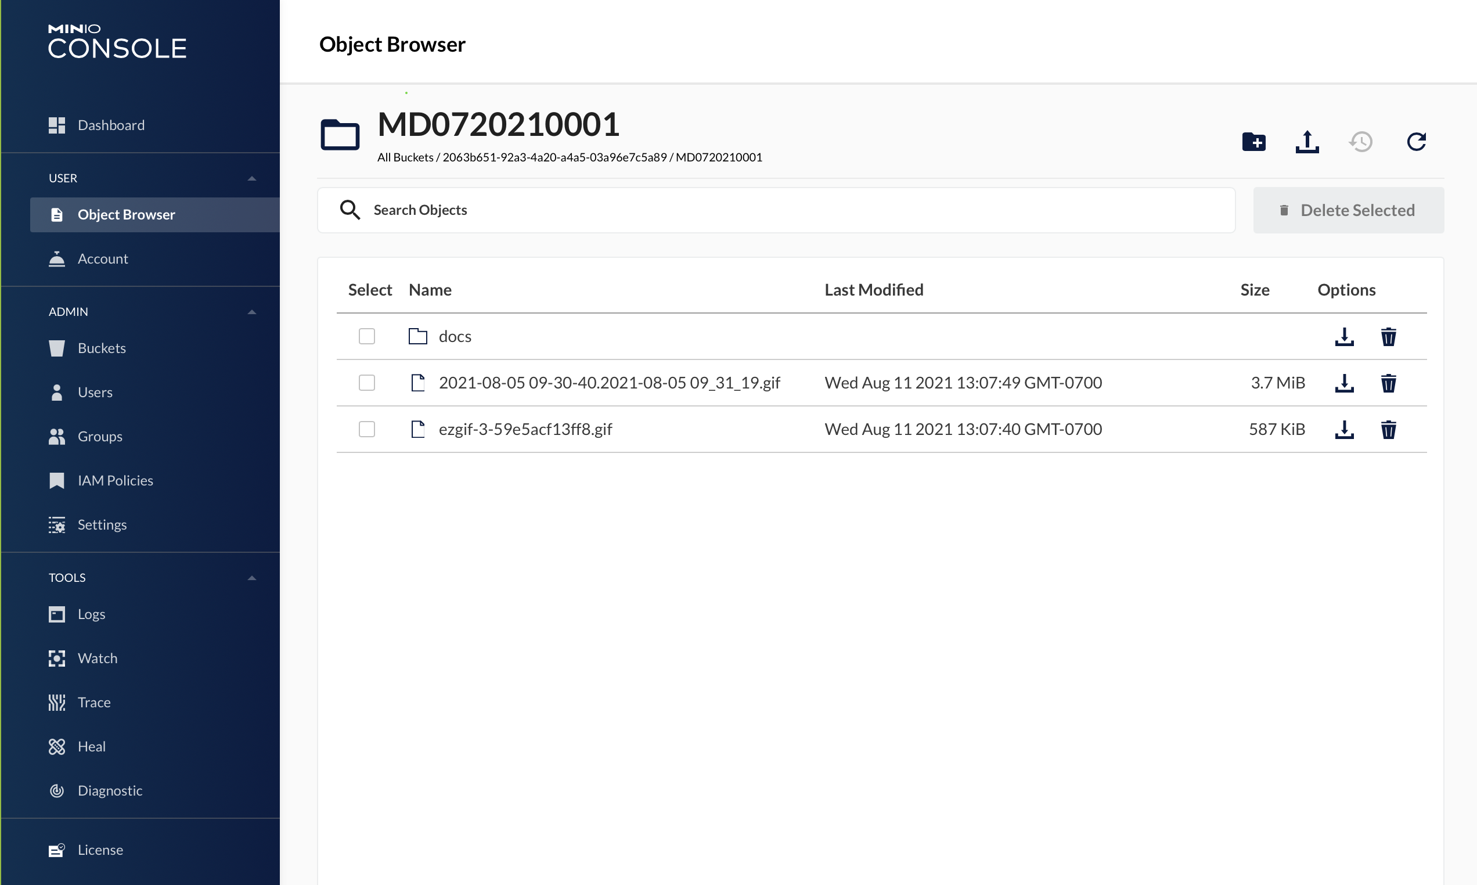Click the Settings gear-list icon
Image resolution: width=1477 pixels, height=885 pixels.
coord(57,525)
